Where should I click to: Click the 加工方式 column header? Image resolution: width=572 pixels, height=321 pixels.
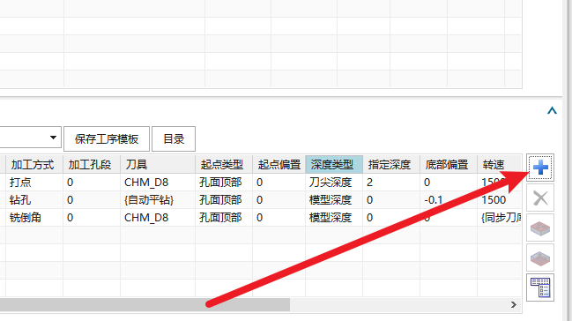[34, 164]
